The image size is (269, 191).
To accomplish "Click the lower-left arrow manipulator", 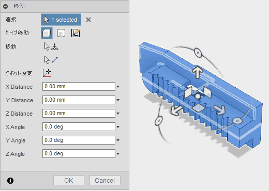I will tap(176, 110).
